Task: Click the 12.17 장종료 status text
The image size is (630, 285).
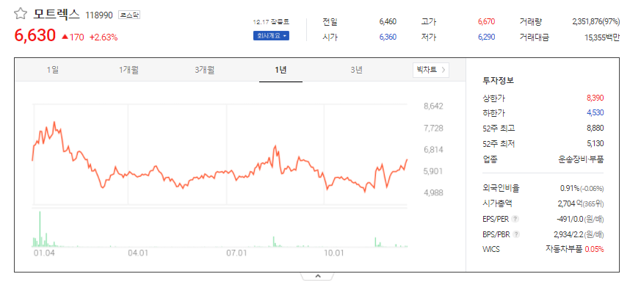Action: point(271,22)
